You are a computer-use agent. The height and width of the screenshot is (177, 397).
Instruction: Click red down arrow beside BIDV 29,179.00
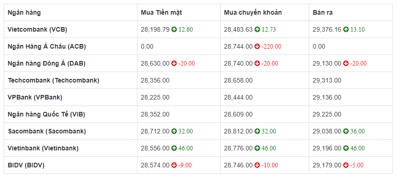click(x=346, y=165)
